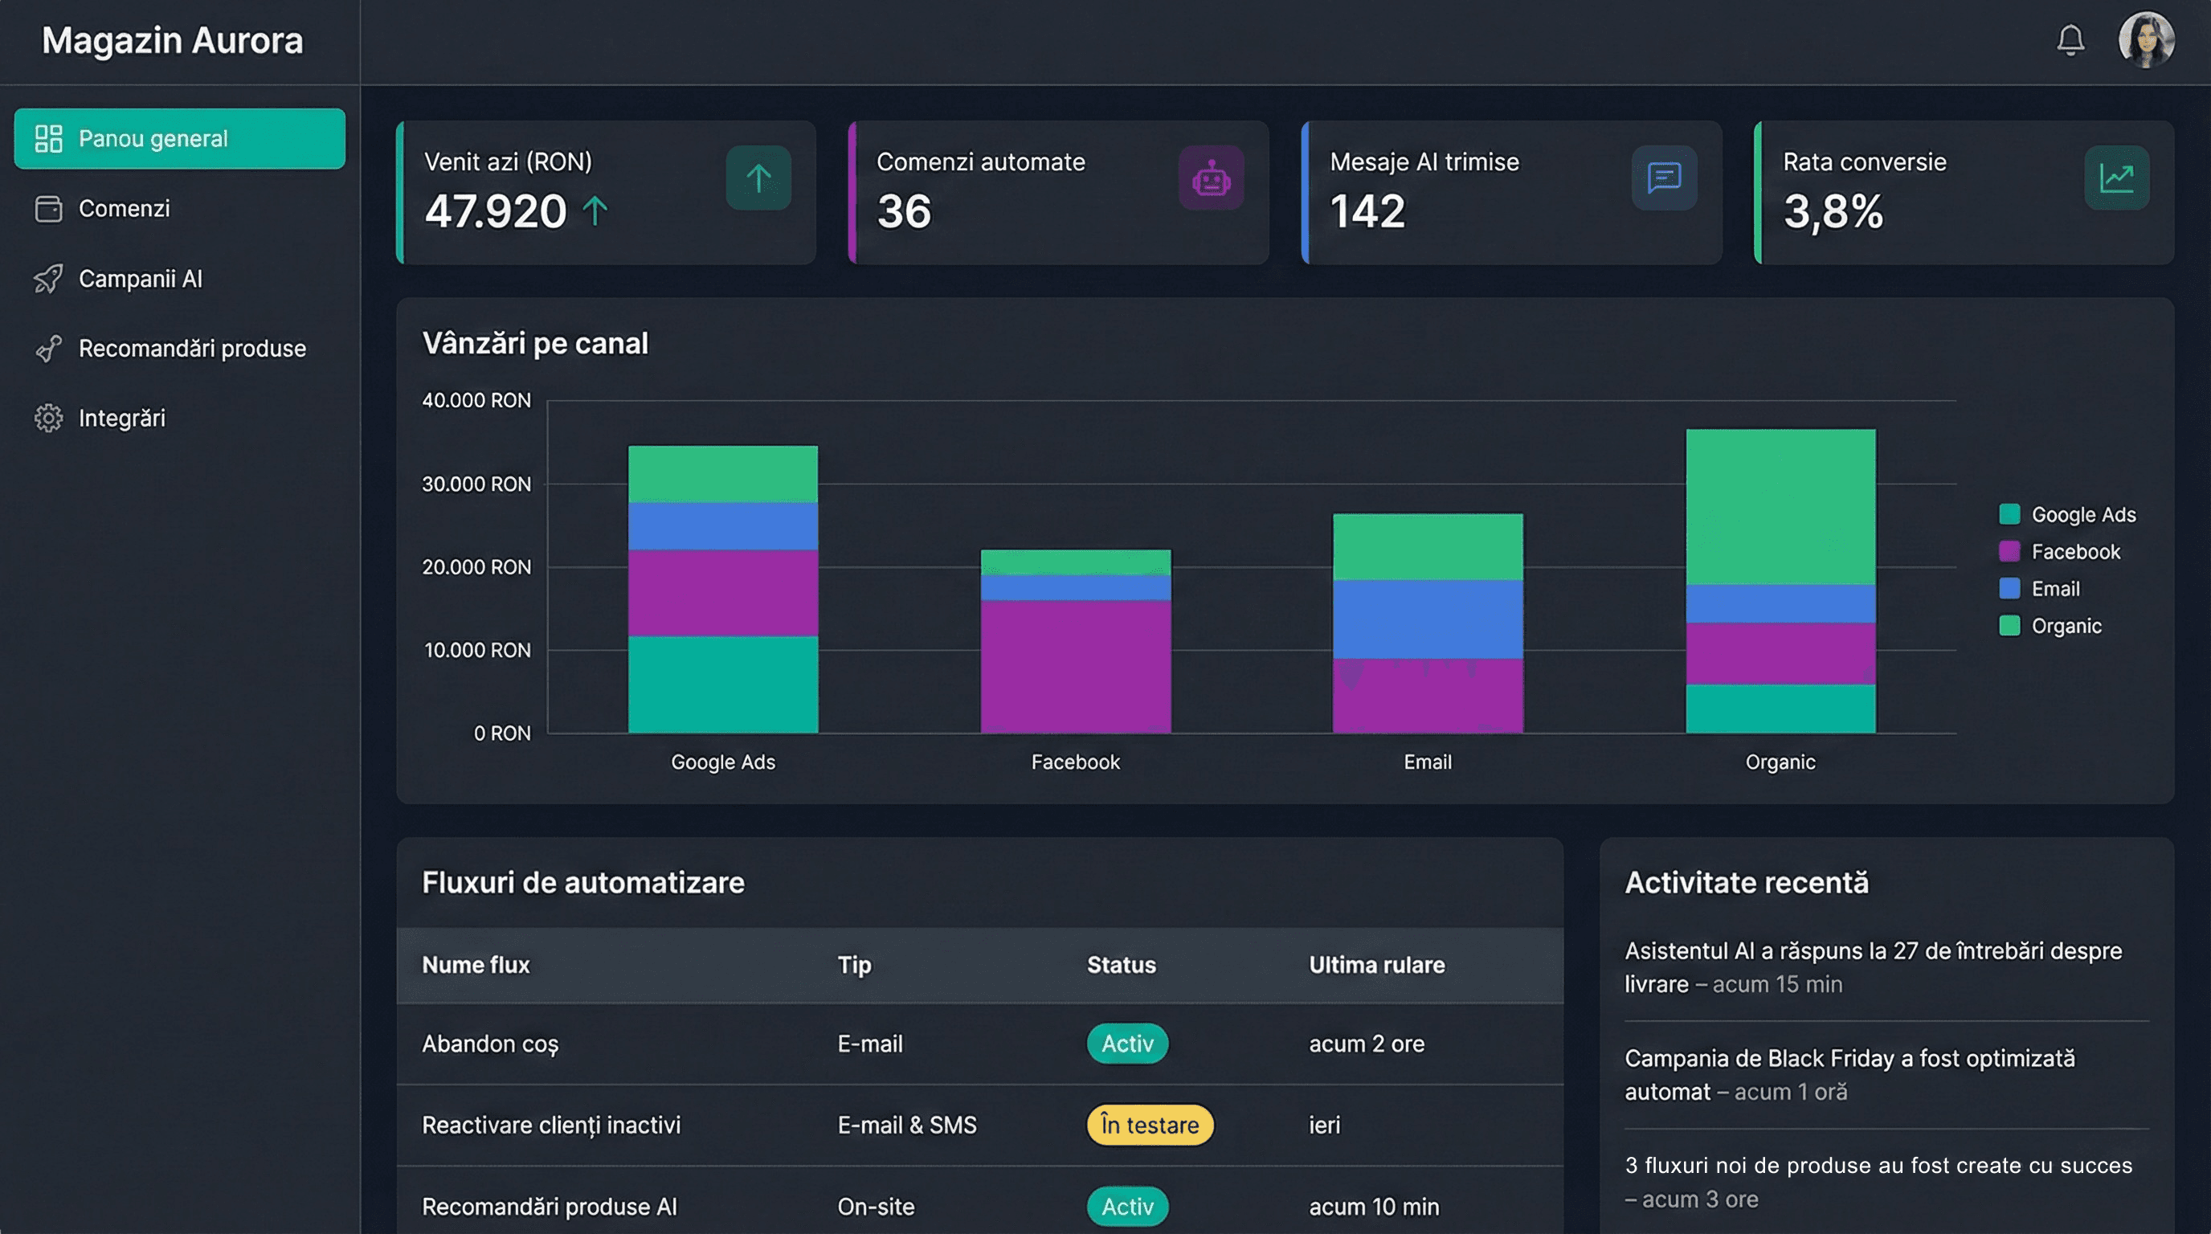The image size is (2211, 1234).
Task: Toggle Email visibility in chart legend
Action: tap(2057, 589)
